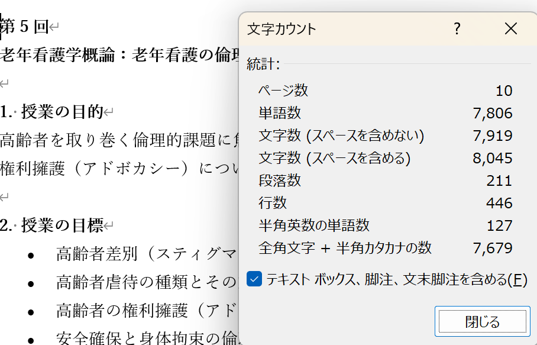Click the 単語数 value 7,806
This screenshot has height=345, width=537.
492,113
